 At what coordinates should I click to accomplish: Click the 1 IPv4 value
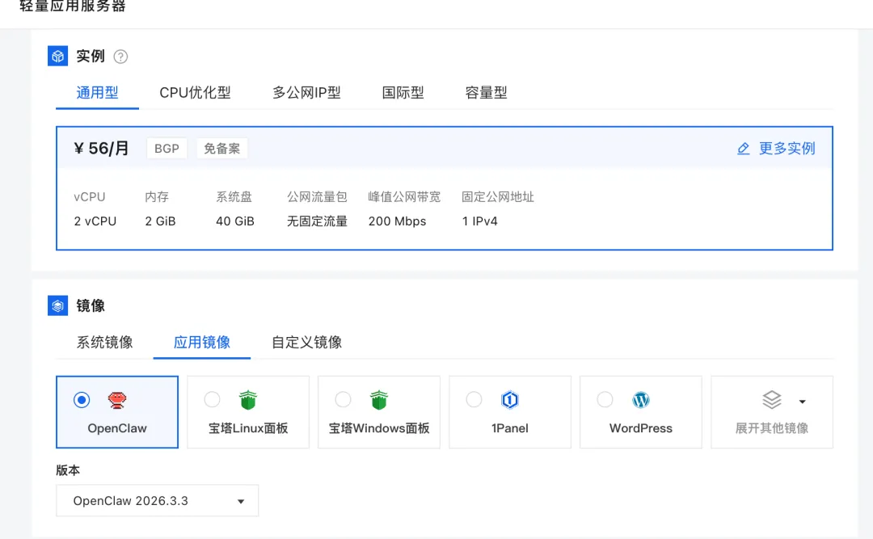[479, 221]
